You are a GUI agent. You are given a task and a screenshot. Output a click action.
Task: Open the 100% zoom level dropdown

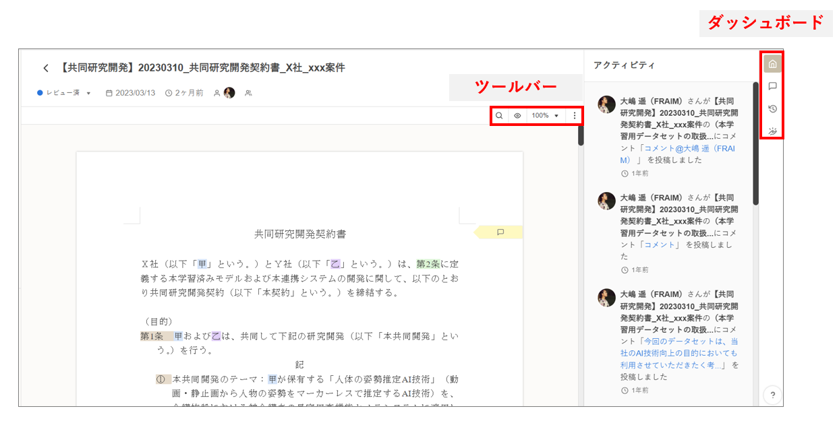coord(545,116)
